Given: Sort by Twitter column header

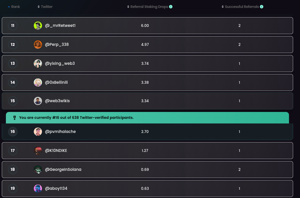Looking at the screenshot, I should [45, 7].
